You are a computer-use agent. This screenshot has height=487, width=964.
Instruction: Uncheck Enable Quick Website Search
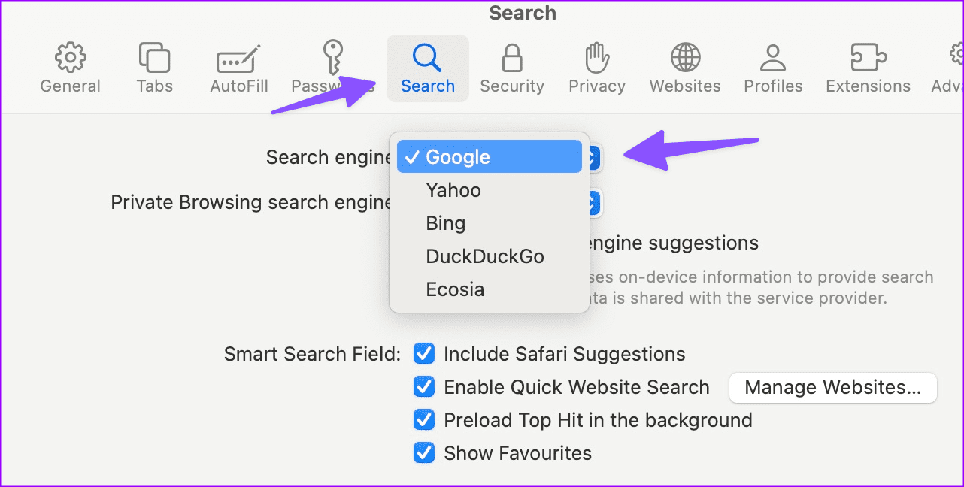(423, 386)
